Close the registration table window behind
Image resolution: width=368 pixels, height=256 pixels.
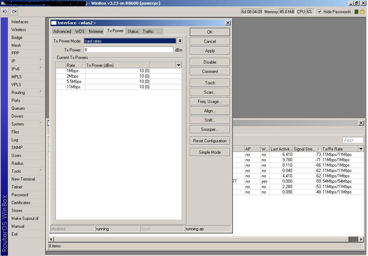point(361,123)
